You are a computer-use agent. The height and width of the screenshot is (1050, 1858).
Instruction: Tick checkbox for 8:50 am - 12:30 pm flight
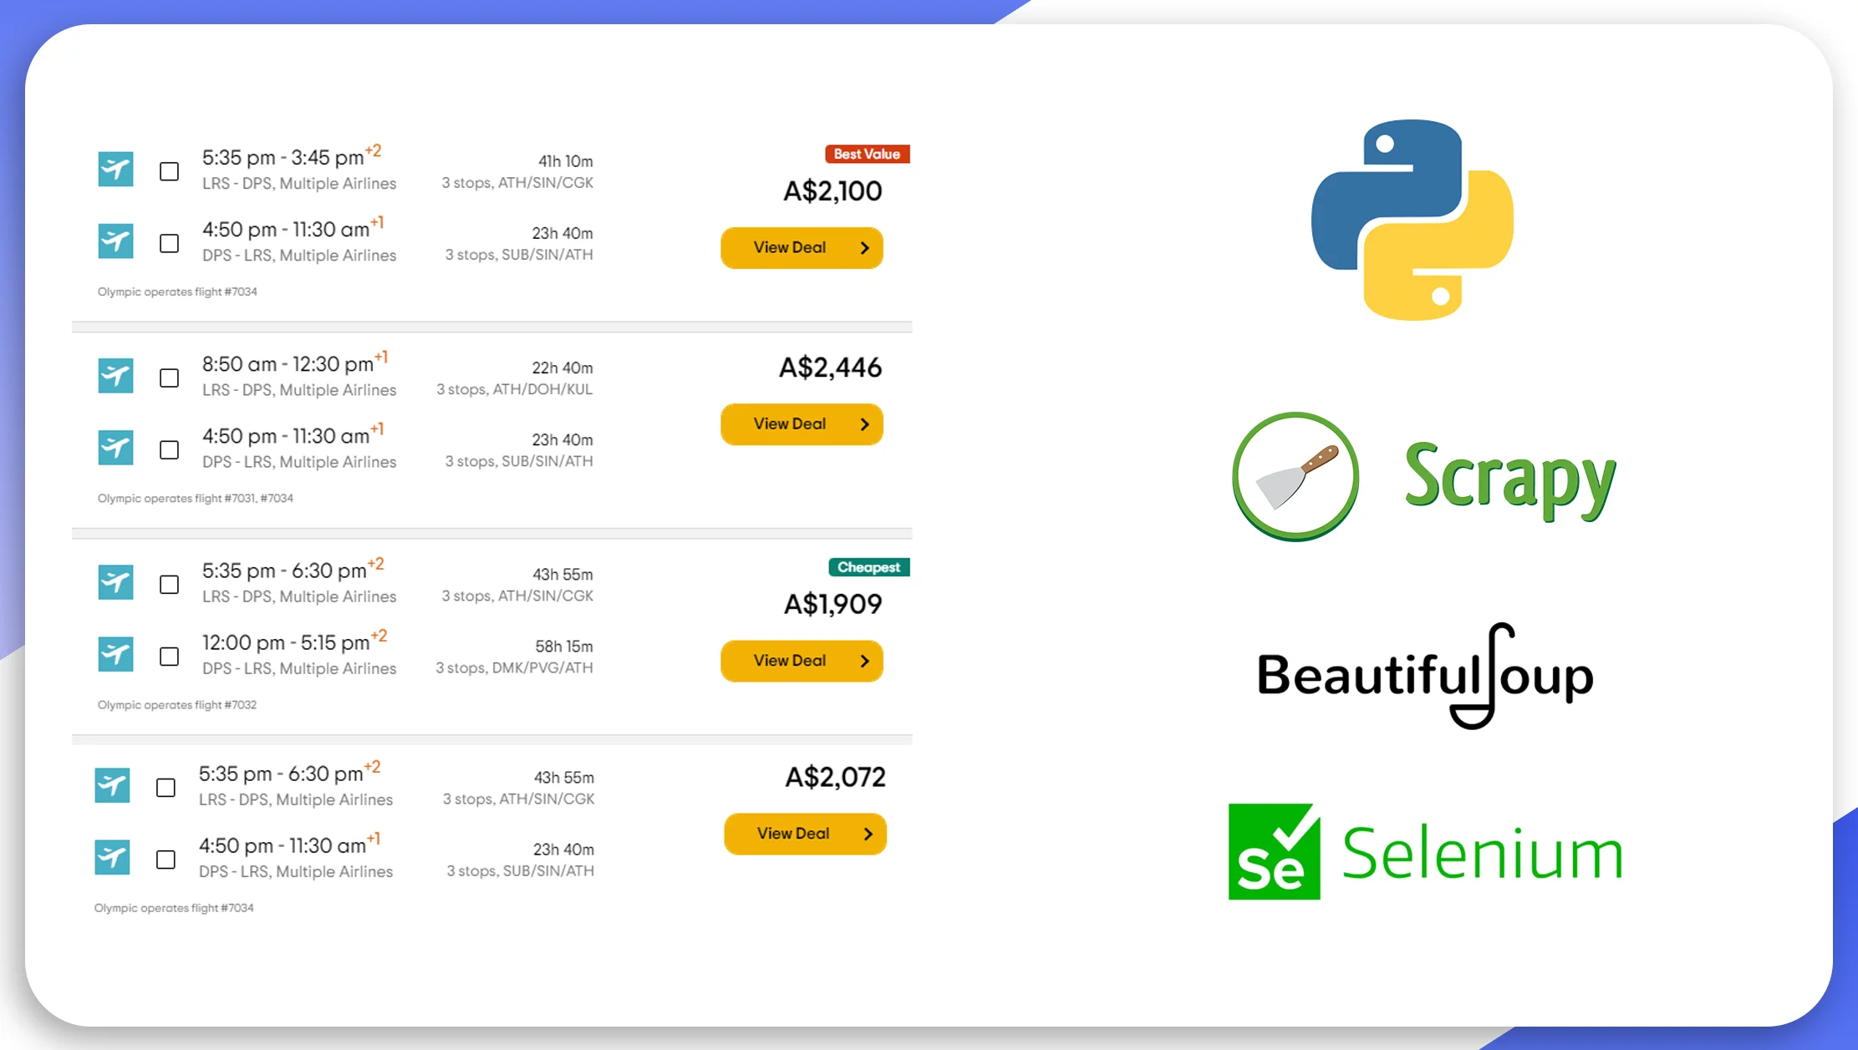(169, 378)
